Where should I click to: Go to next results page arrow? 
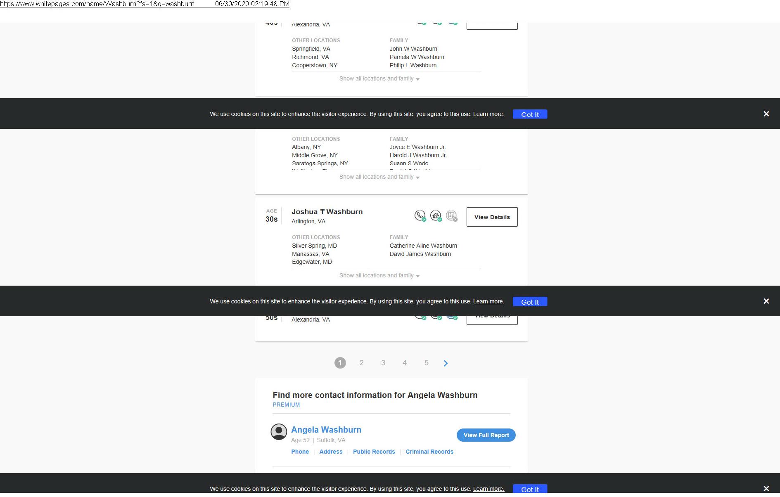[x=446, y=363]
